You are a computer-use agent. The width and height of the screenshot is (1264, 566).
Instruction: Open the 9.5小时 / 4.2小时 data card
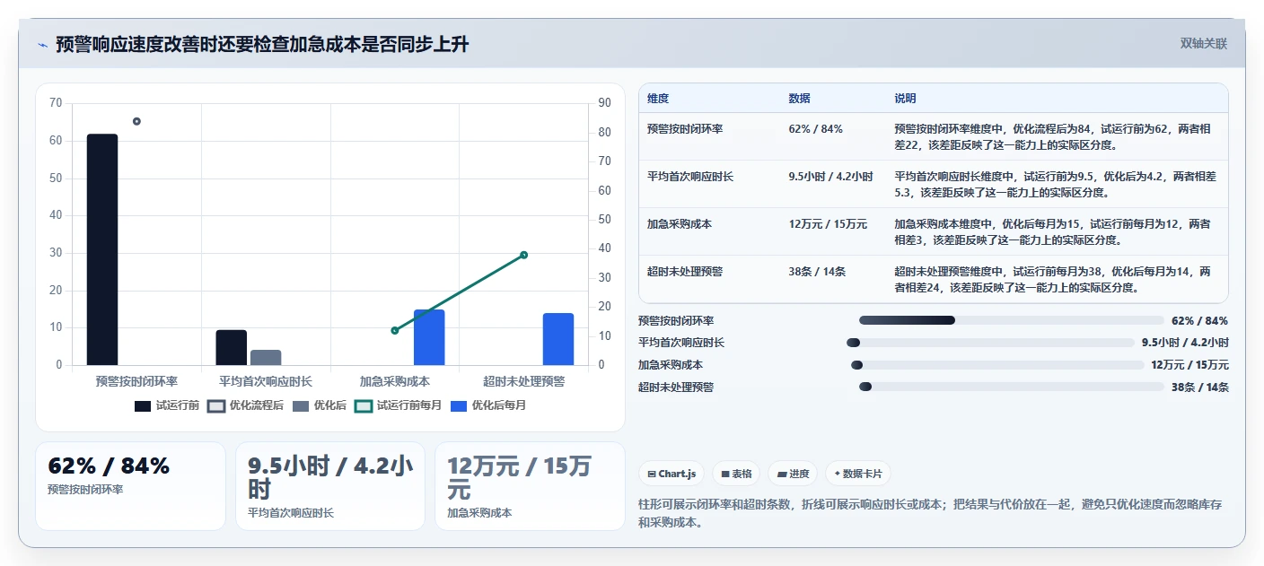point(330,485)
